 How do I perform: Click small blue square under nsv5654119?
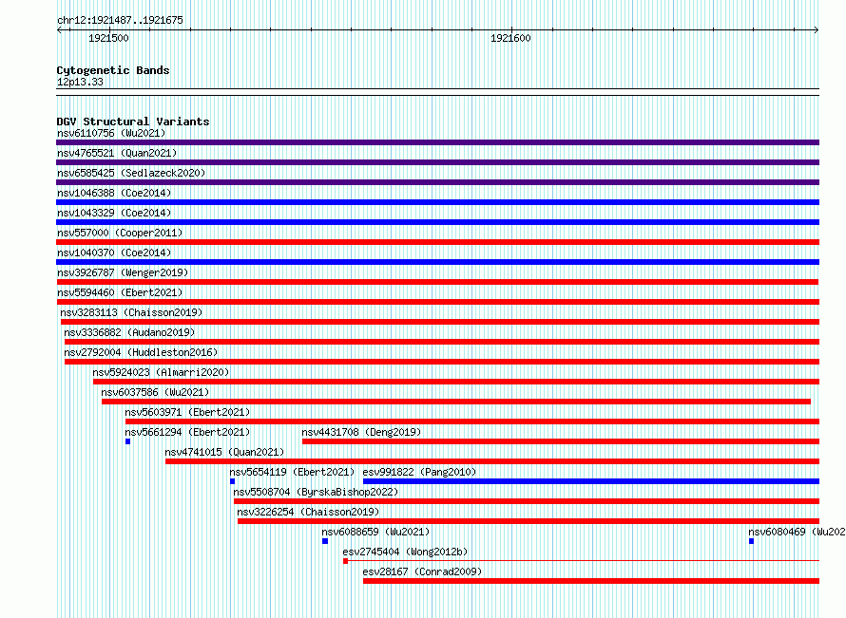[233, 481]
